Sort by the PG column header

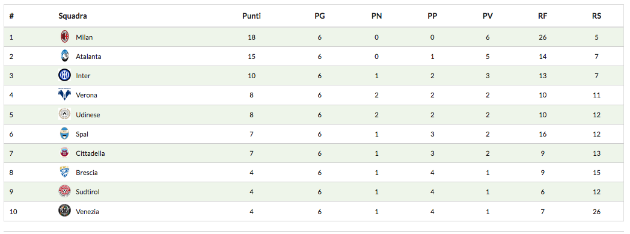tap(320, 16)
